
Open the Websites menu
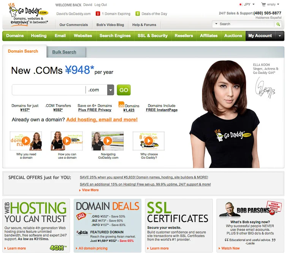(x=83, y=36)
